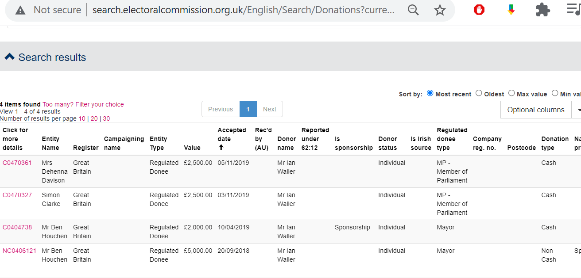Click Too many? Filter your choice link
581x278 pixels.
83,104
